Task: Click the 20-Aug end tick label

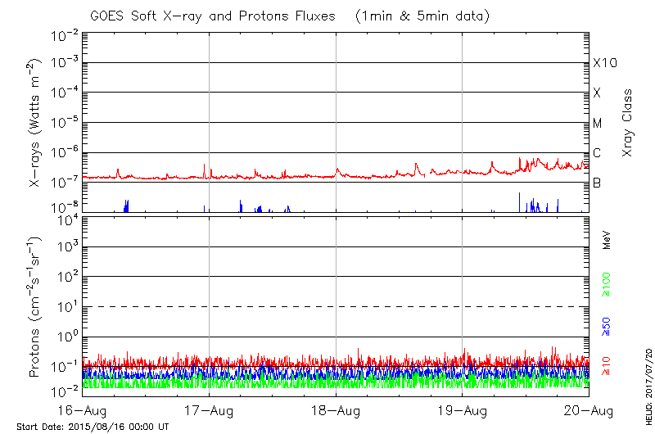Action: click(589, 411)
